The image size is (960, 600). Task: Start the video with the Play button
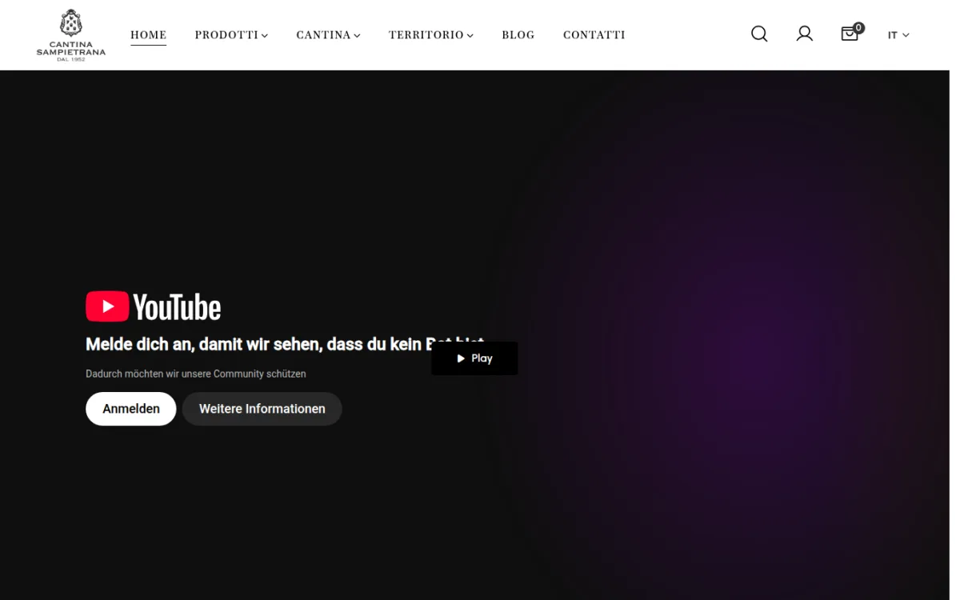click(474, 358)
